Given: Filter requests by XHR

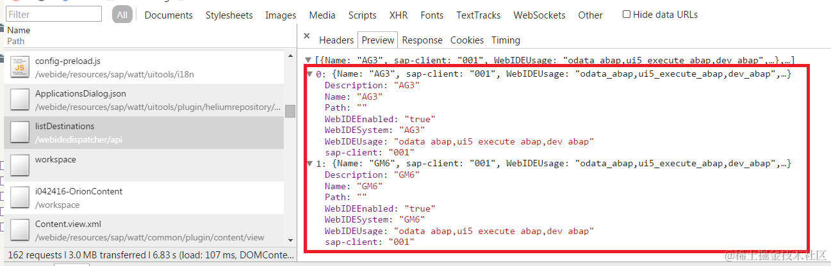Looking at the screenshot, I should tap(399, 15).
